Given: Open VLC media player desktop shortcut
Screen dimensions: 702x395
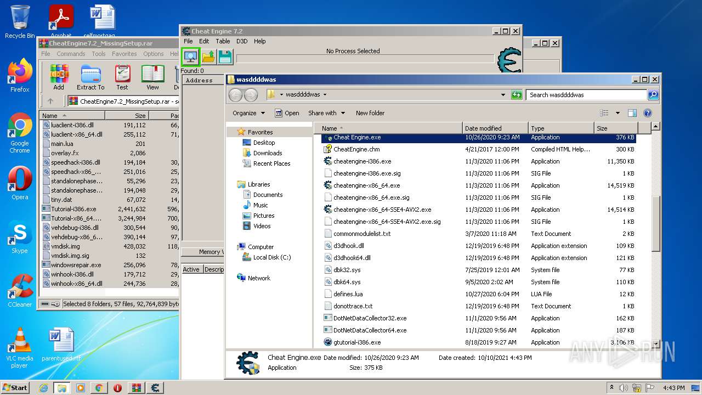Looking at the screenshot, I should point(20,348).
